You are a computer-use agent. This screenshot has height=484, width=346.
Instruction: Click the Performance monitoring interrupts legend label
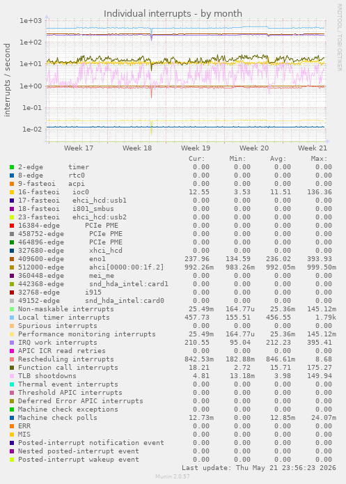click(x=87, y=334)
